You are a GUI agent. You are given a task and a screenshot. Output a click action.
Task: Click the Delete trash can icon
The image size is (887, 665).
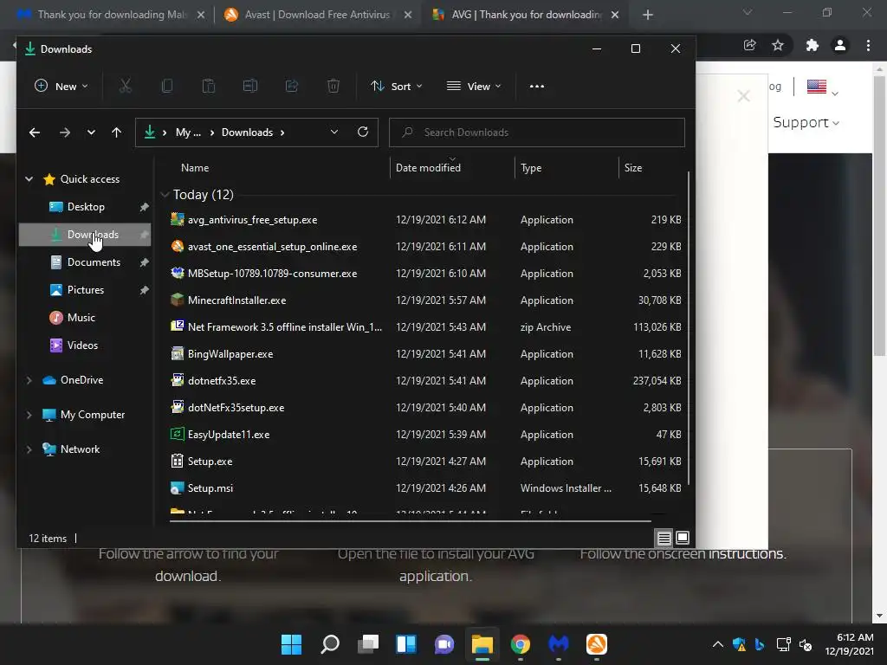tap(333, 86)
